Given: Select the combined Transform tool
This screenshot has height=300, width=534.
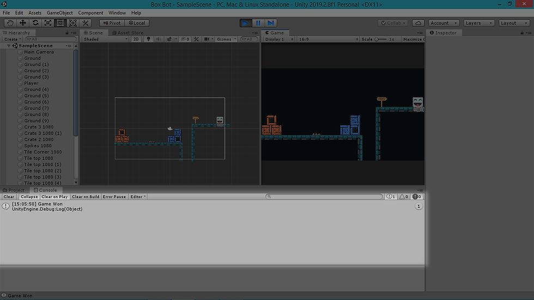Looking at the screenshot, I should (x=73, y=23).
